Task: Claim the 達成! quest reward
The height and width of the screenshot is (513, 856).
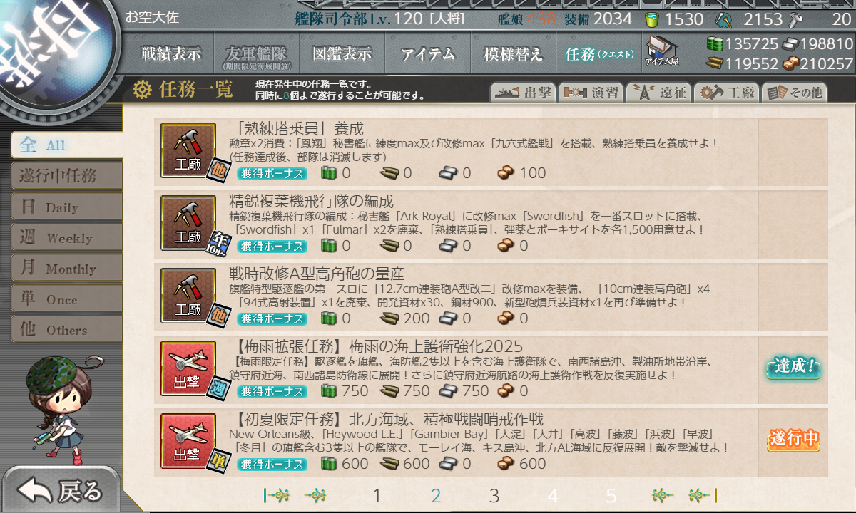Action: point(793,368)
